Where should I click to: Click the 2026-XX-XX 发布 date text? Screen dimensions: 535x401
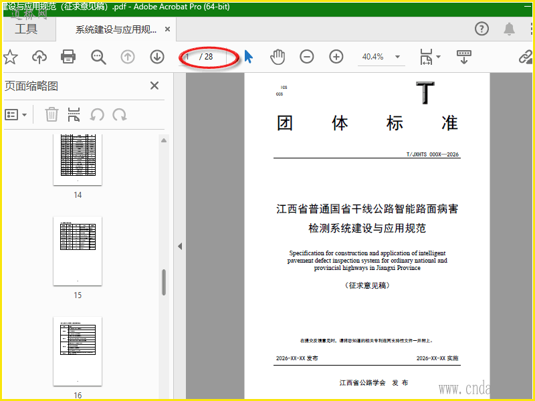pyautogui.click(x=297, y=358)
